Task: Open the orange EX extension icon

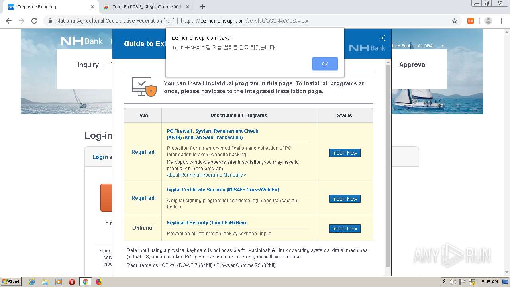Action: 471,21
